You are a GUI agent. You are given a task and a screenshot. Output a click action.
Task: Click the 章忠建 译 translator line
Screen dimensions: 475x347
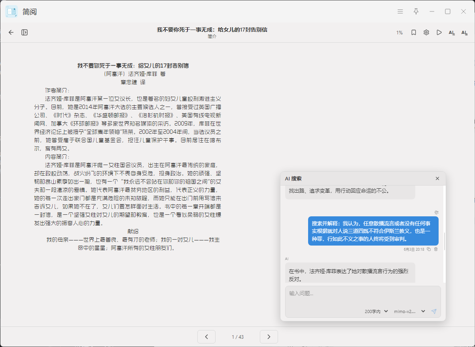133,82
